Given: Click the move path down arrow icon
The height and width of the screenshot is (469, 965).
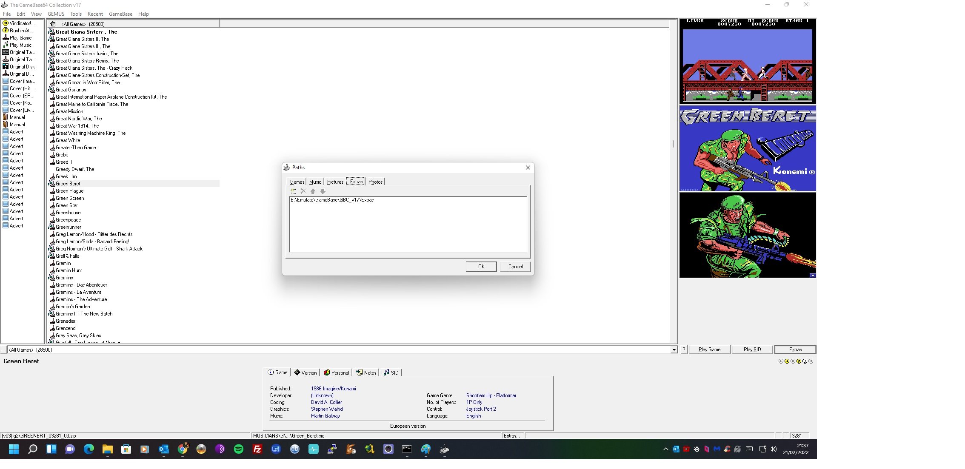Looking at the screenshot, I should [x=323, y=191].
